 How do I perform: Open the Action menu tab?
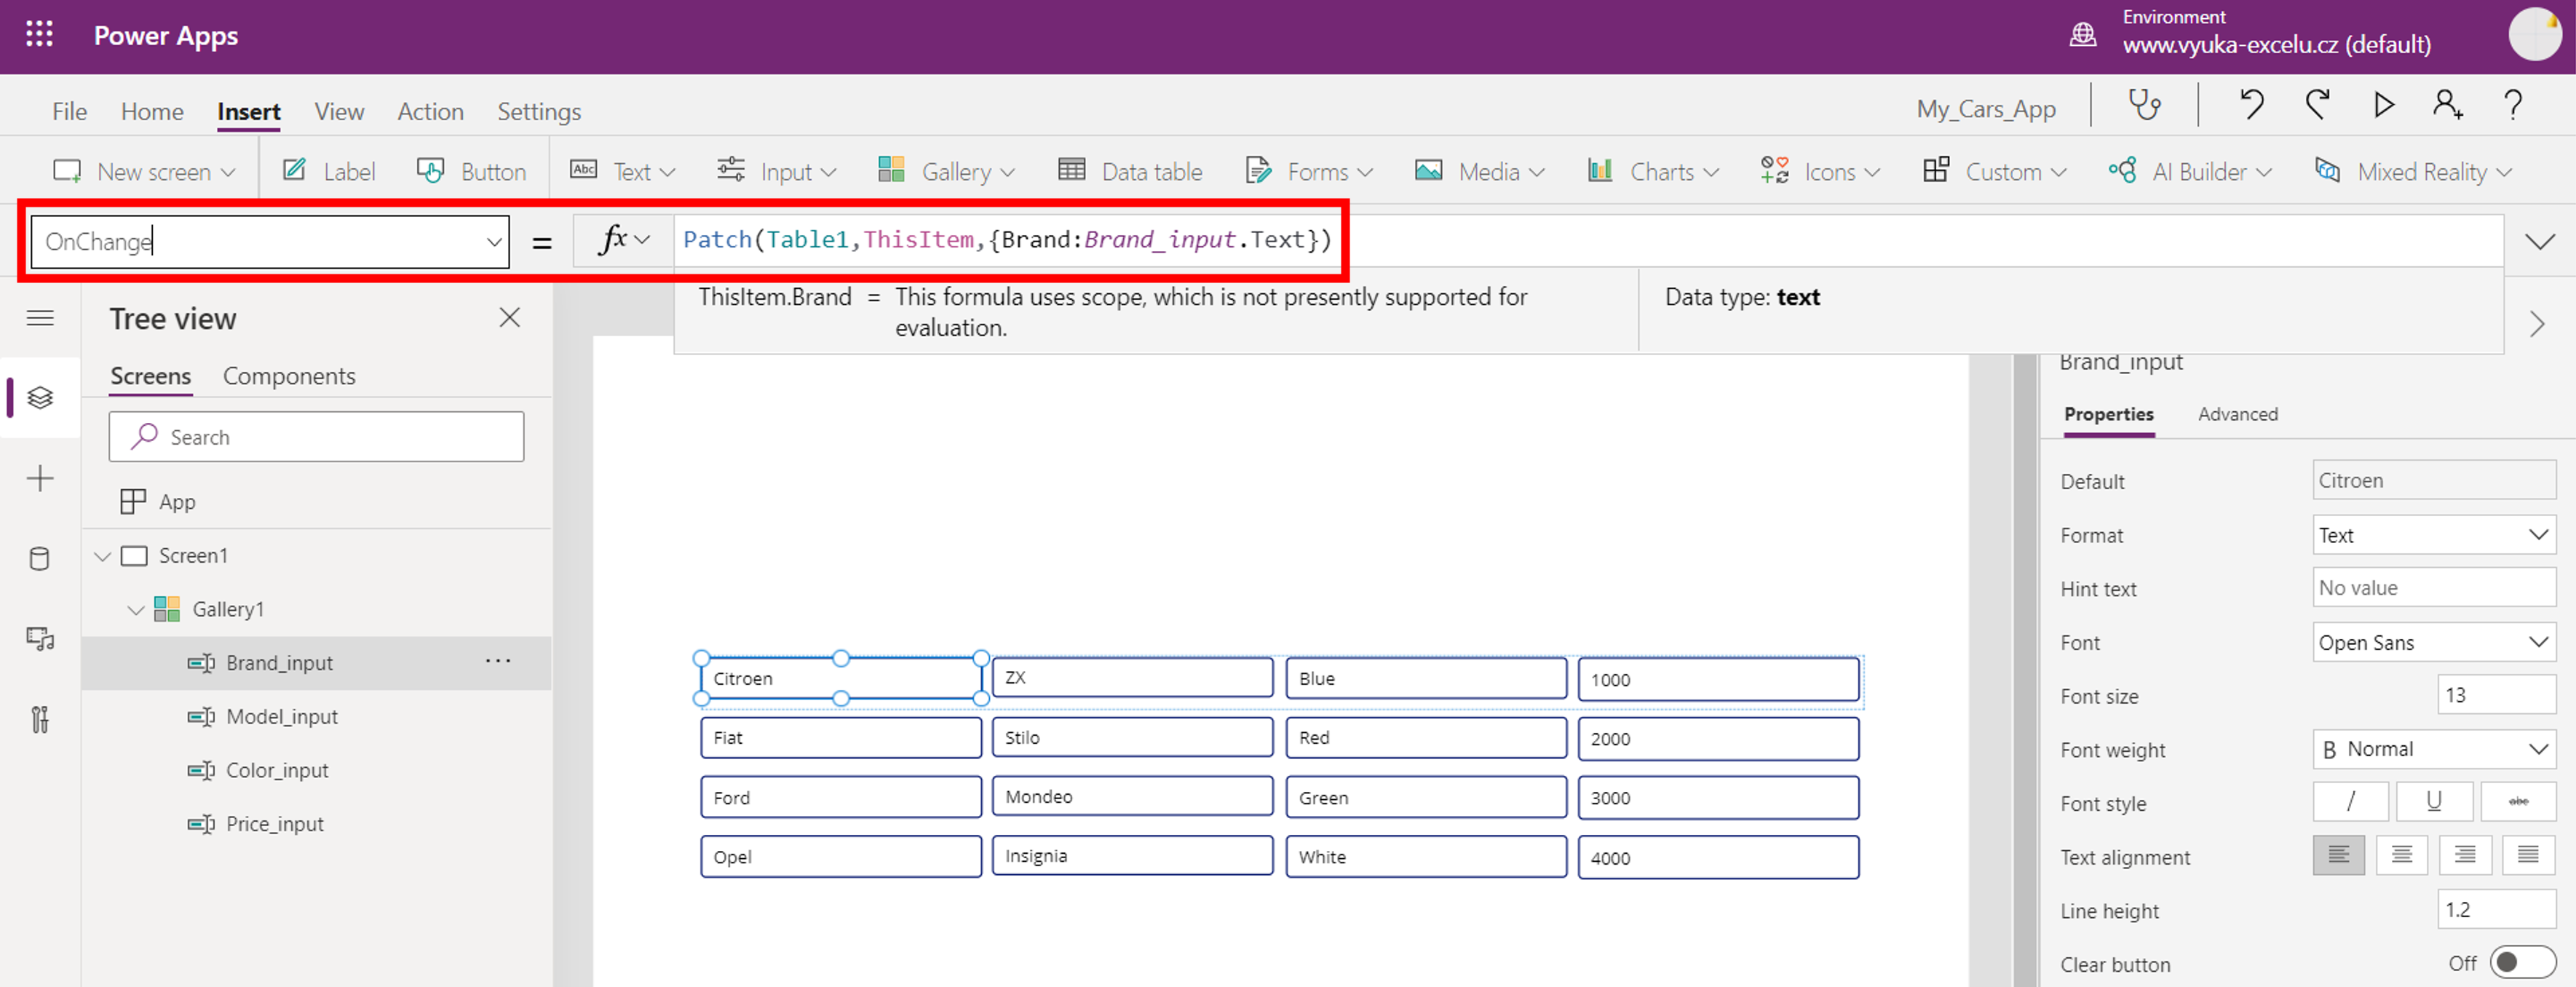(427, 111)
